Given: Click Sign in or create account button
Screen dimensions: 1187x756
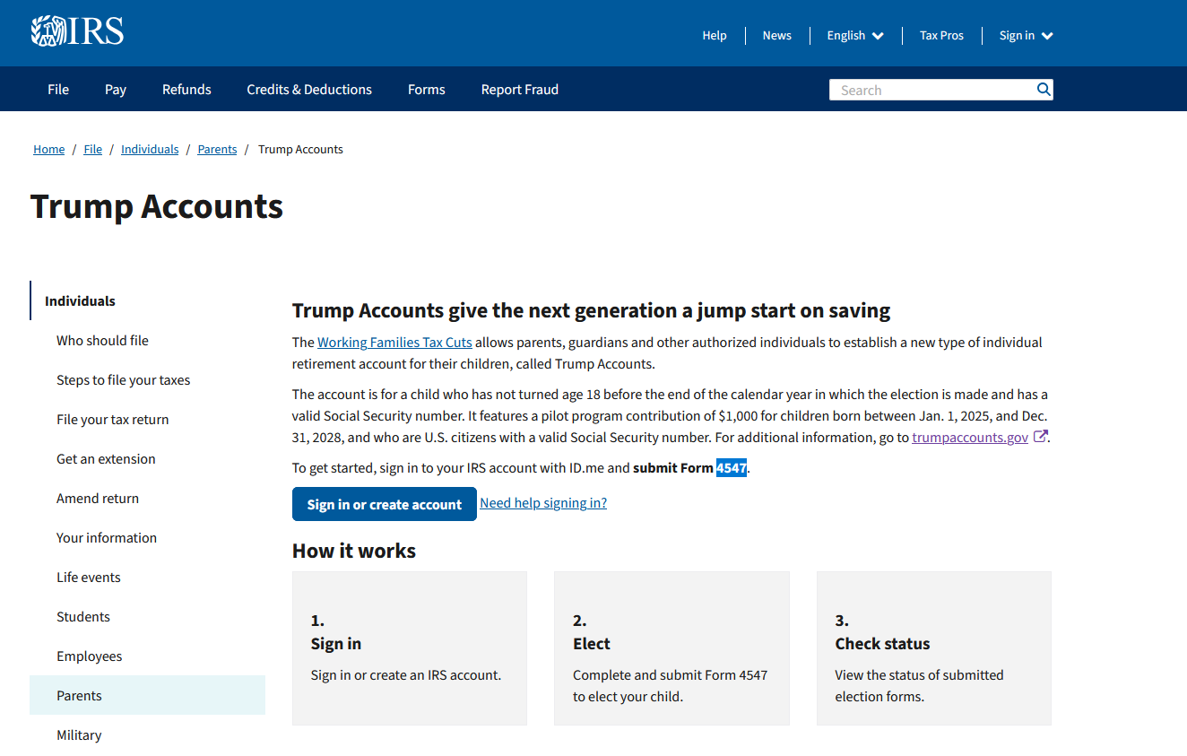Looking at the screenshot, I should coord(385,505).
